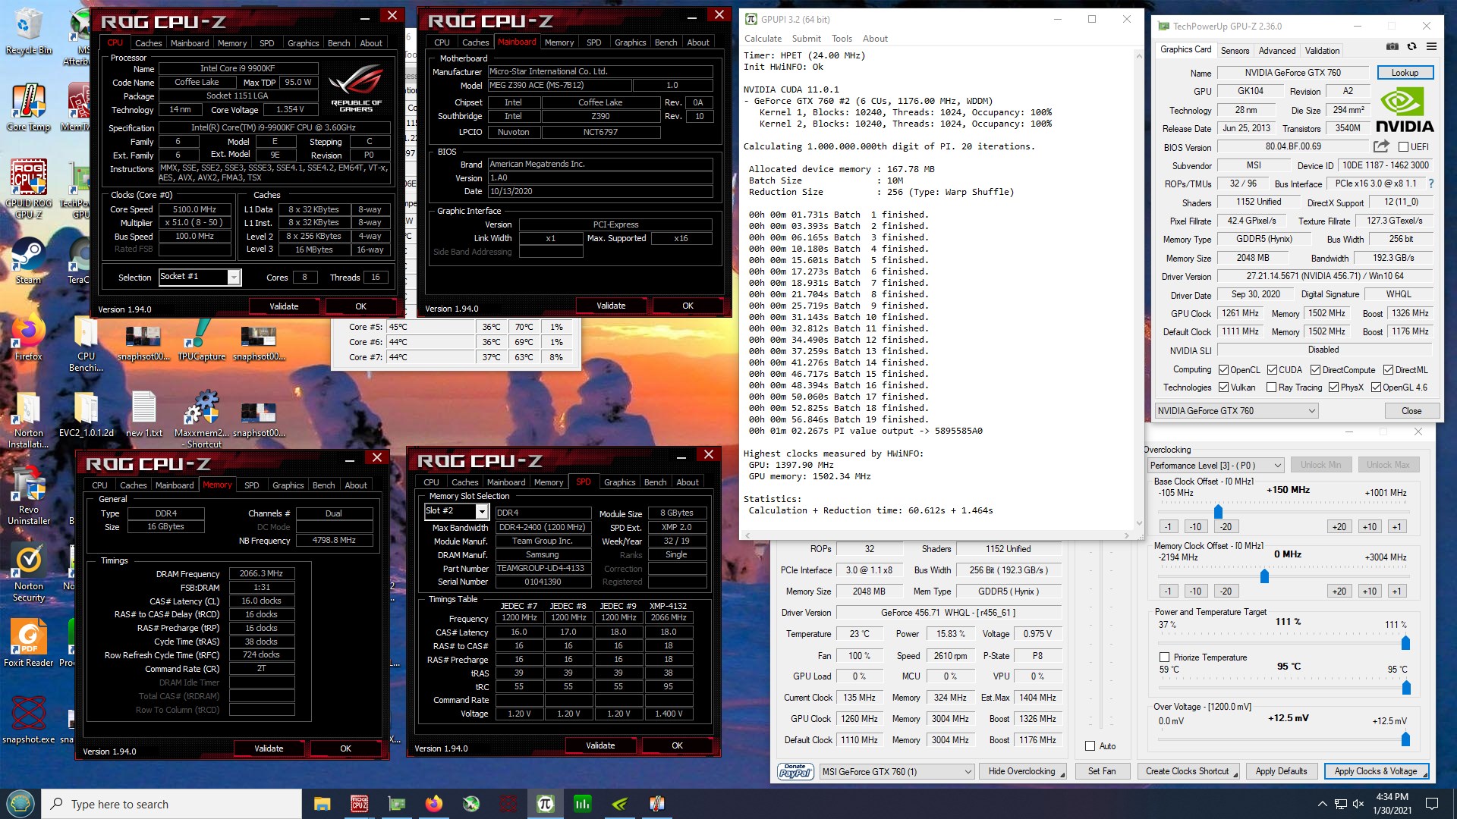This screenshot has width=1457, height=819.
Task: Adjust the Memory Clock Offset slider handle
Action: click(1264, 576)
